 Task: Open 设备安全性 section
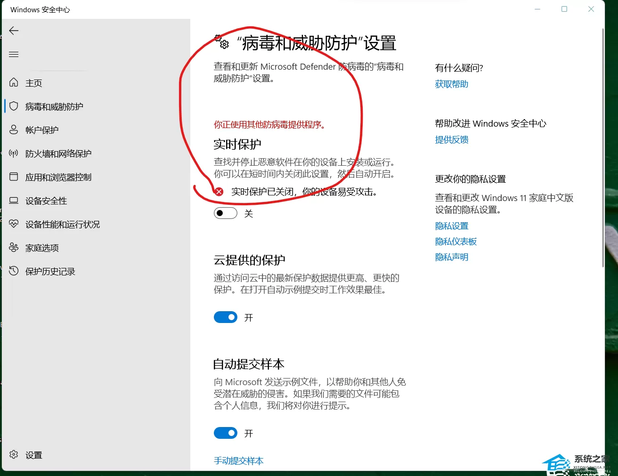point(46,201)
